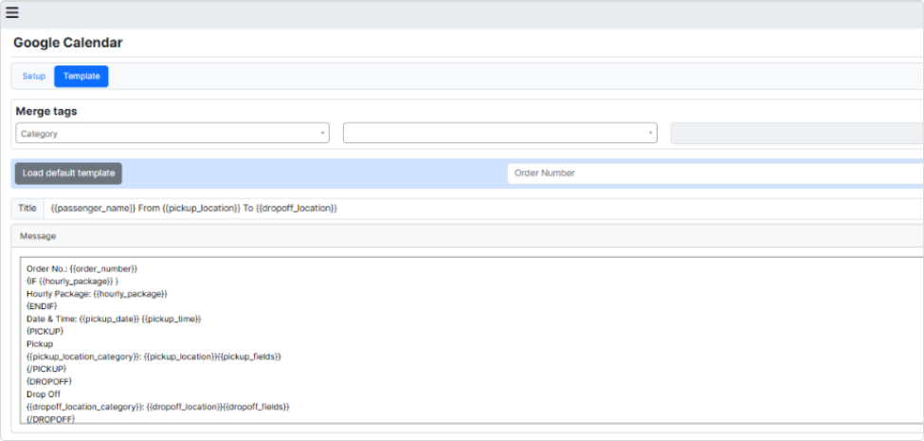Viewport: 924px width, 441px height.
Task: Click the 'Hourly Package: {{hourly_package}}' line
Action: tap(98, 294)
